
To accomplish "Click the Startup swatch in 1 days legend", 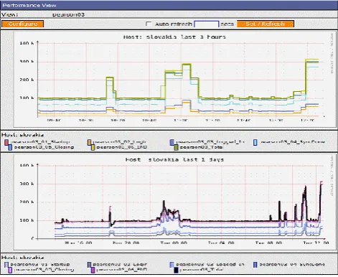I will 6,265.
